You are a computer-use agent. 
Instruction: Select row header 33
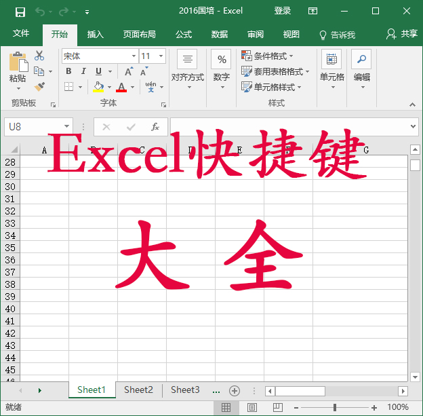click(x=10, y=223)
